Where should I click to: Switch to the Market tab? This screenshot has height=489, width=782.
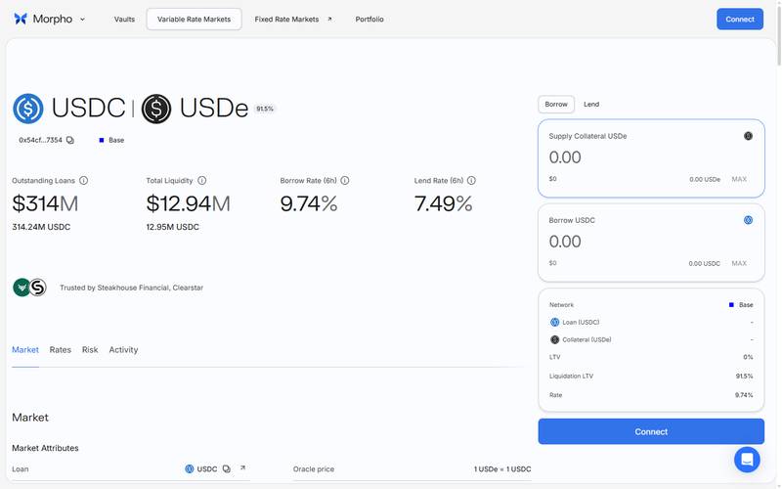(25, 350)
